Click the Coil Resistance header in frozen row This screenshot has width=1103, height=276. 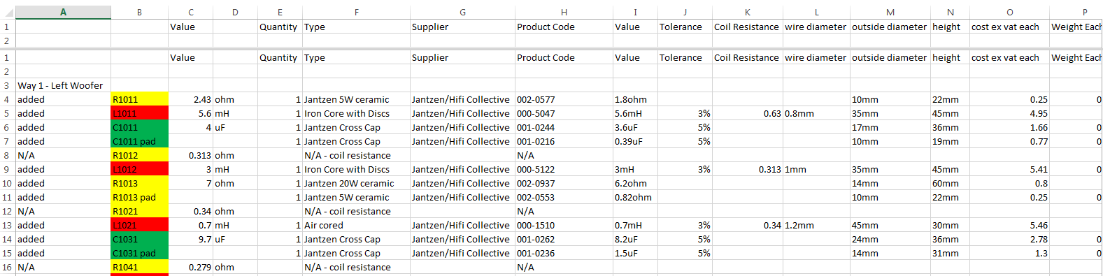coord(747,27)
